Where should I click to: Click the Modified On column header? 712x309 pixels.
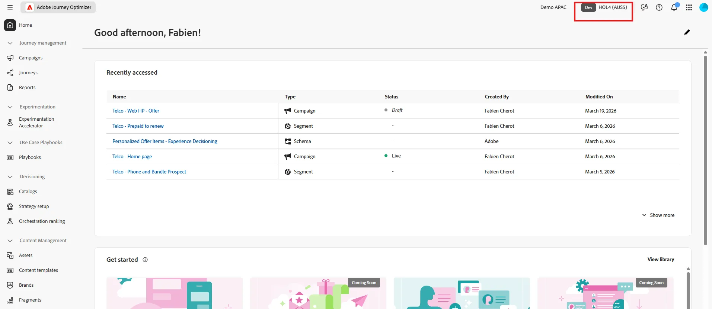(599, 97)
